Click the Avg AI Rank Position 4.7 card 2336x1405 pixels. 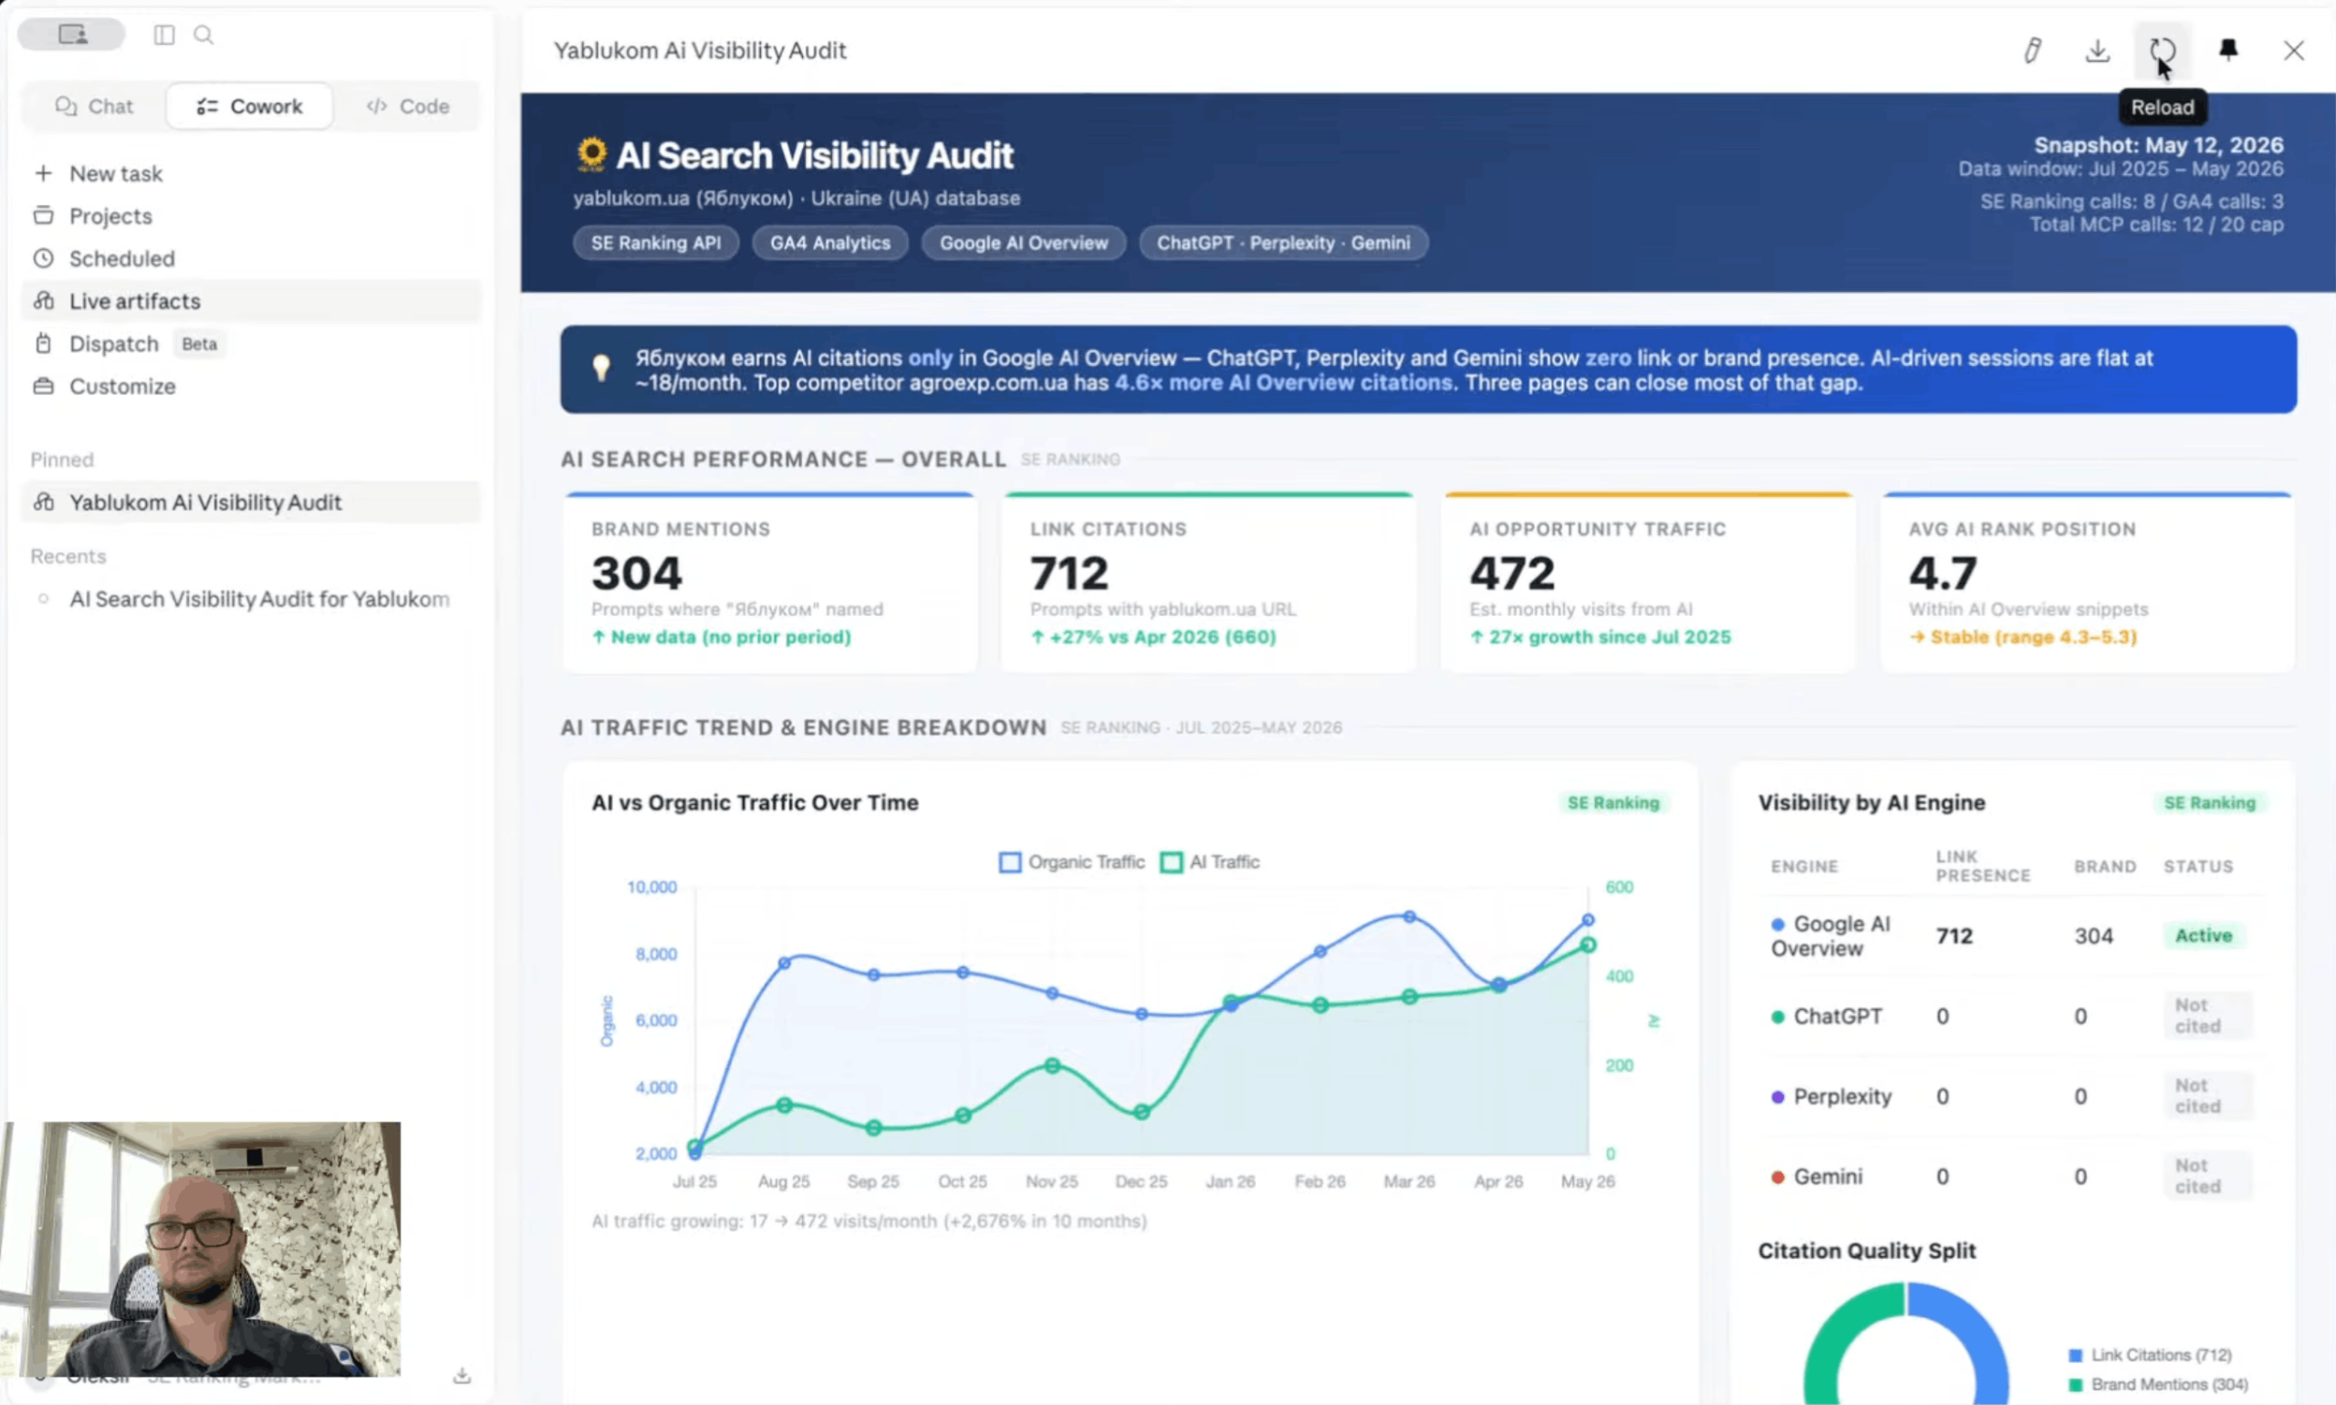(2087, 582)
